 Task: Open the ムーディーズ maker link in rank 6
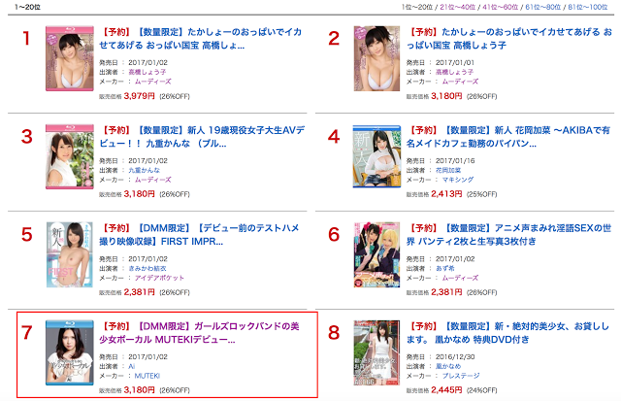460,278
